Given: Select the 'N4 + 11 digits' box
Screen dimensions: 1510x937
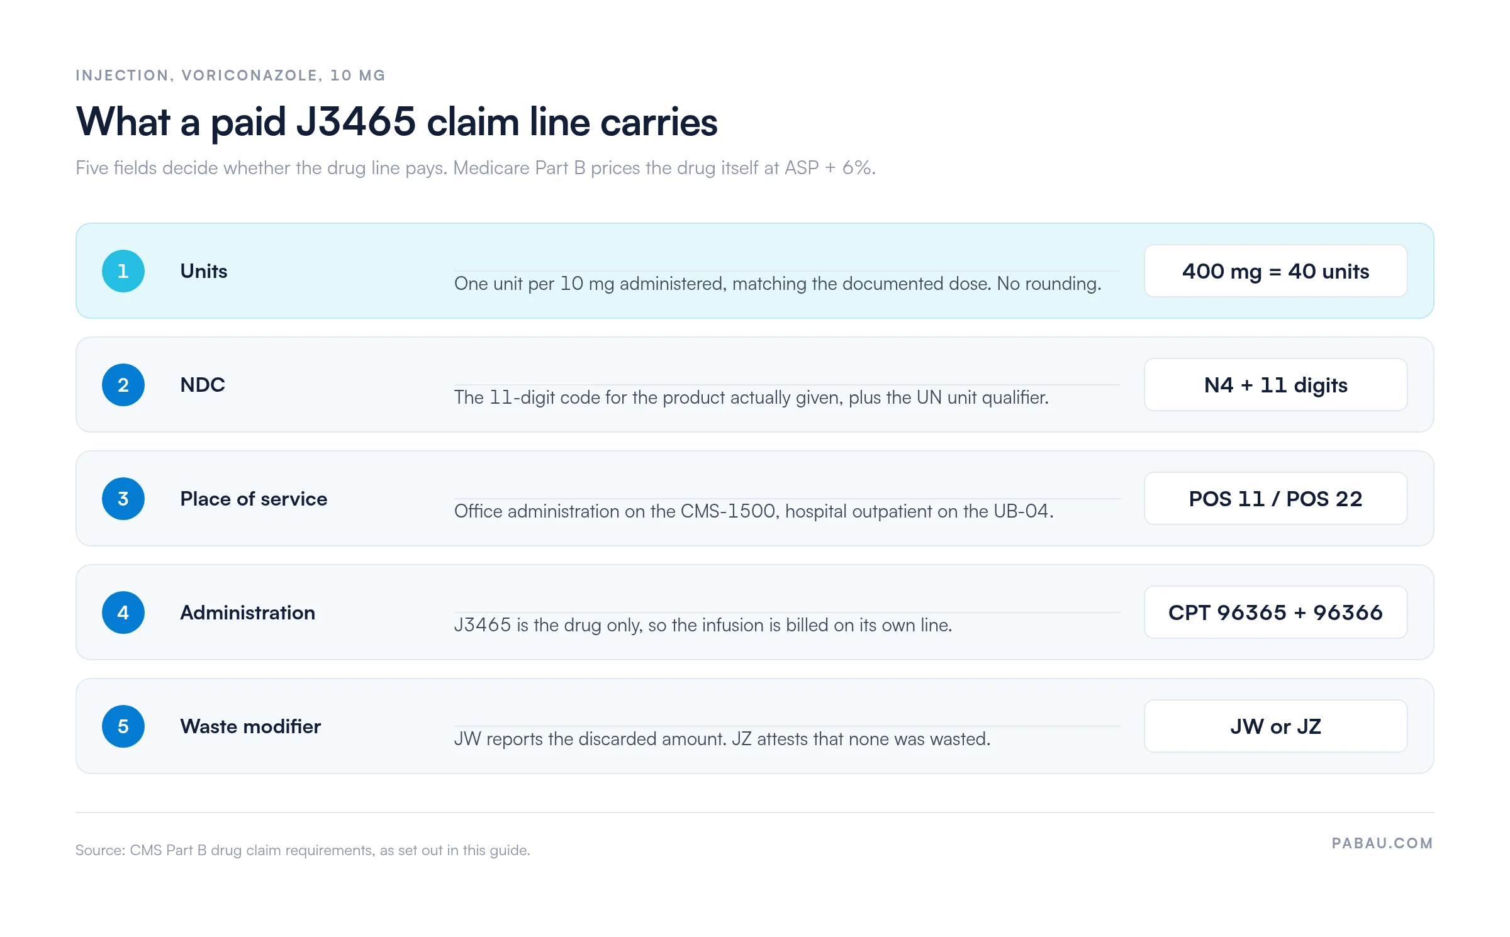Looking at the screenshot, I should (x=1275, y=385).
